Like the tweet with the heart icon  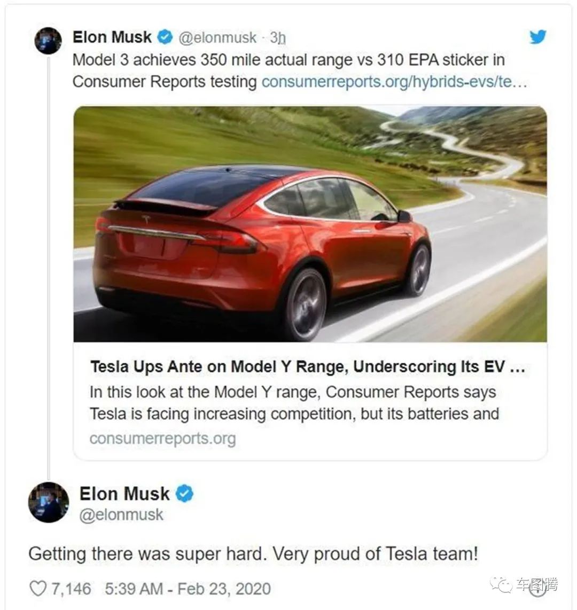coord(37,589)
